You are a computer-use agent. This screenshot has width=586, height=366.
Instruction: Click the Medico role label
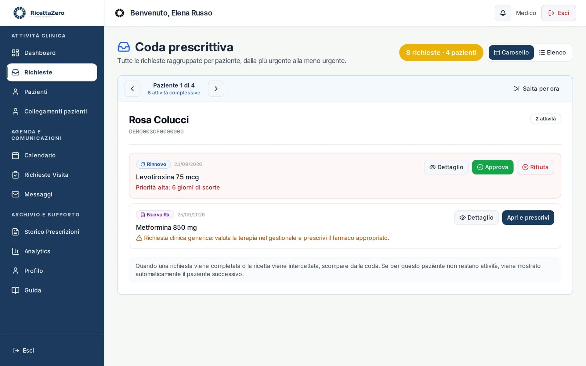coord(526,13)
